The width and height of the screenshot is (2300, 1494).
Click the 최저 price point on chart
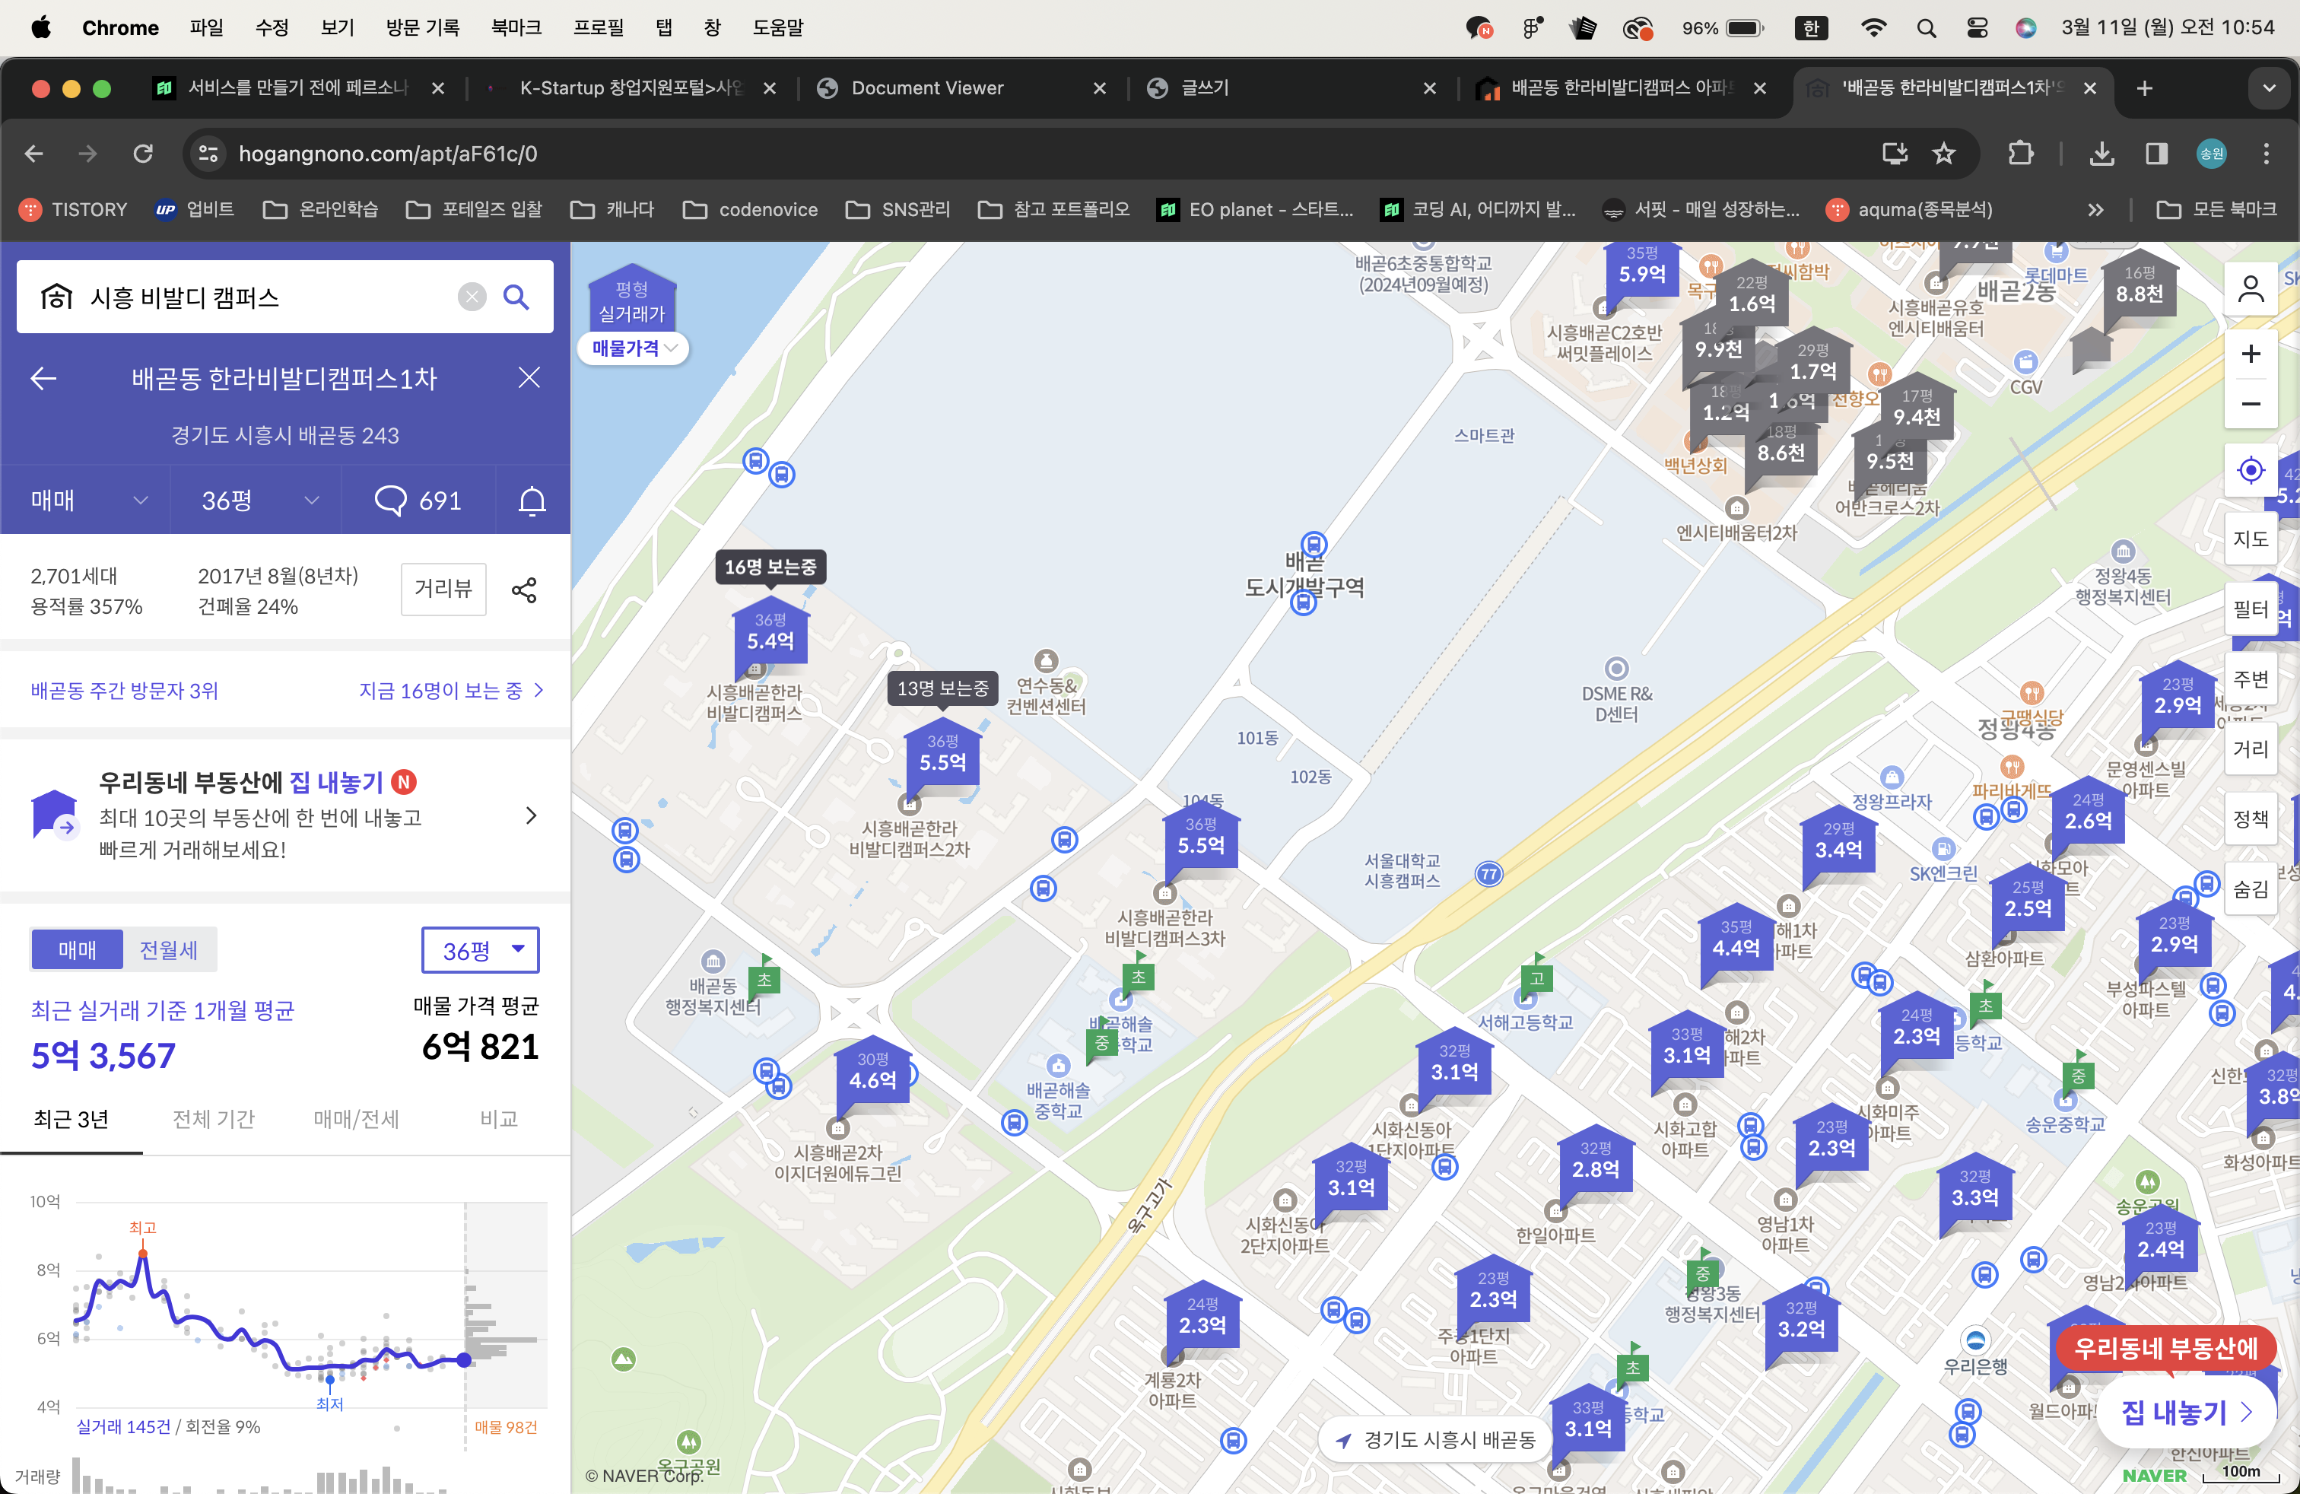click(329, 1378)
